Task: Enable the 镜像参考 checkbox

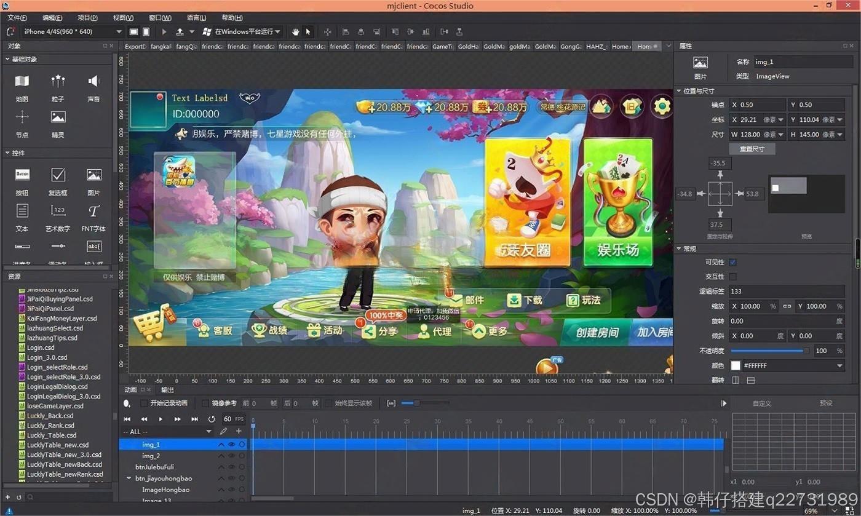Action: point(205,403)
